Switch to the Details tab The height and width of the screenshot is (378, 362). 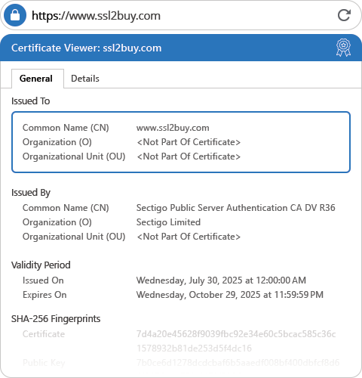coord(85,79)
